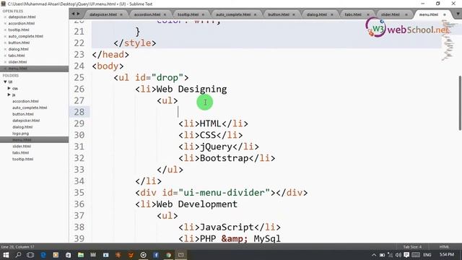Close tabs.html tab
The width and height of the screenshot is (462, 260).
[367, 14]
